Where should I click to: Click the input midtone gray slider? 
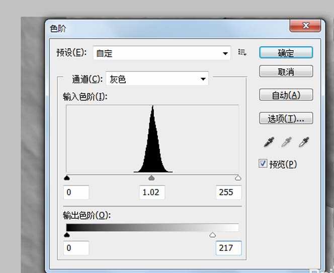click(x=152, y=178)
